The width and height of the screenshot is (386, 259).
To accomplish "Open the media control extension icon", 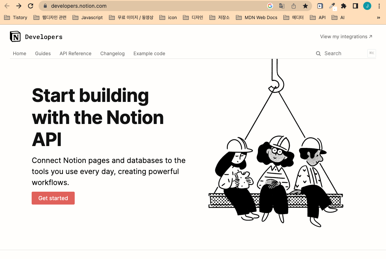I will [x=320, y=6].
